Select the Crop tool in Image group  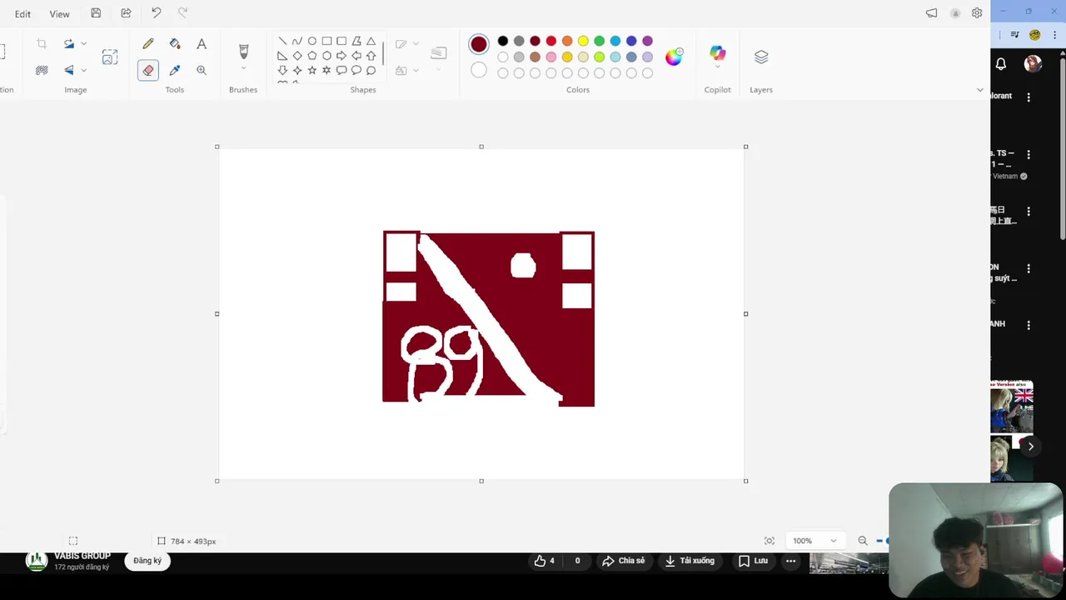pos(42,44)
